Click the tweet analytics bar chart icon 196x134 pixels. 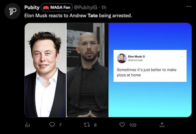click(x=27, y=125)
